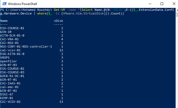
Task: Click the CAI-VCSV-02 VM name
Action: 10,102
